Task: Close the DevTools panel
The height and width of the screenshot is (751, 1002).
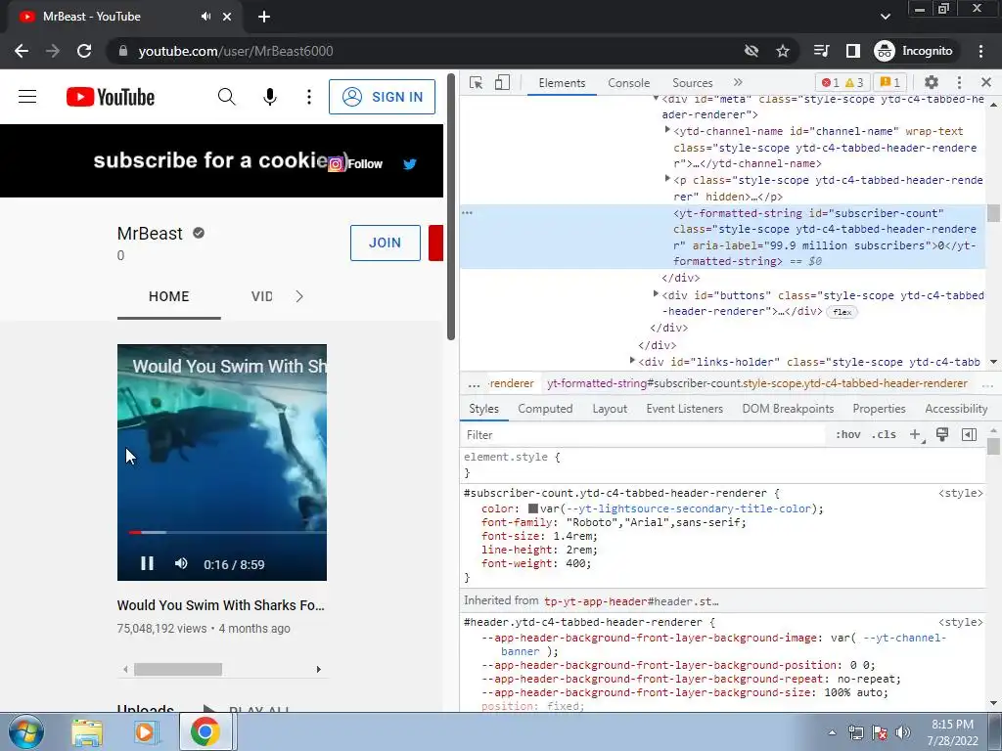Action: tap(986, 82)
